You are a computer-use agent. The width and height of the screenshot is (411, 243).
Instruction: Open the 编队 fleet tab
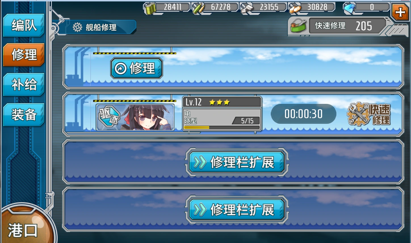click(24, 25)
